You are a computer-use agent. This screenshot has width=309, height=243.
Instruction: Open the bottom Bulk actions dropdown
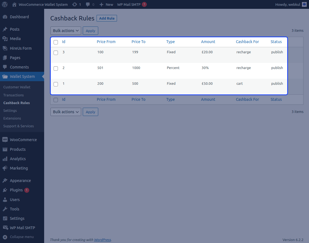pyautogui.click(x=66, y=112)
